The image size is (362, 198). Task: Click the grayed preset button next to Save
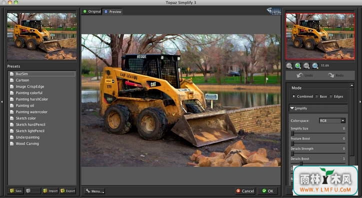(32, 191)
